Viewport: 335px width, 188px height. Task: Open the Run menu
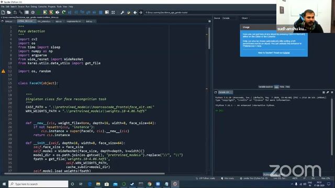(28, 7)
